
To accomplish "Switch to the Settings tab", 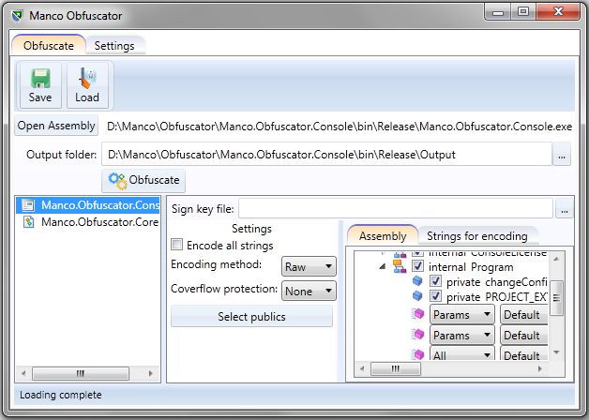I will (114, 45).
